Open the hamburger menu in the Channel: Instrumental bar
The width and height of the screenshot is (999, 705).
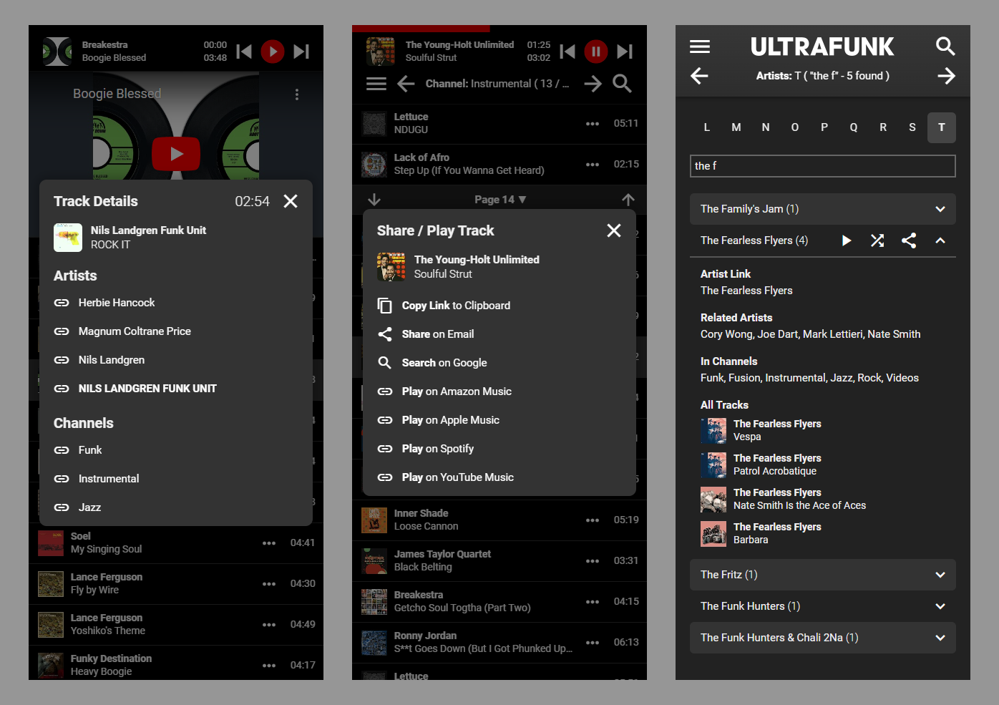(x=376, y=84)
